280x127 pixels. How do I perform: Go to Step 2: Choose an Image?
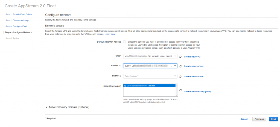tap(17, 20)
